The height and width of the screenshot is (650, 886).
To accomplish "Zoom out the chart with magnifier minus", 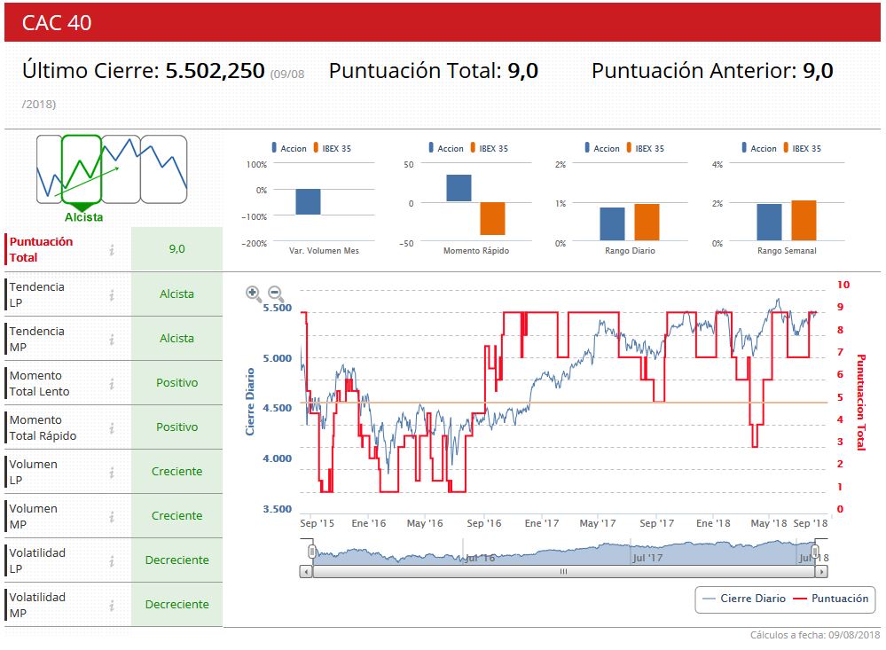I will pos(275,294).
